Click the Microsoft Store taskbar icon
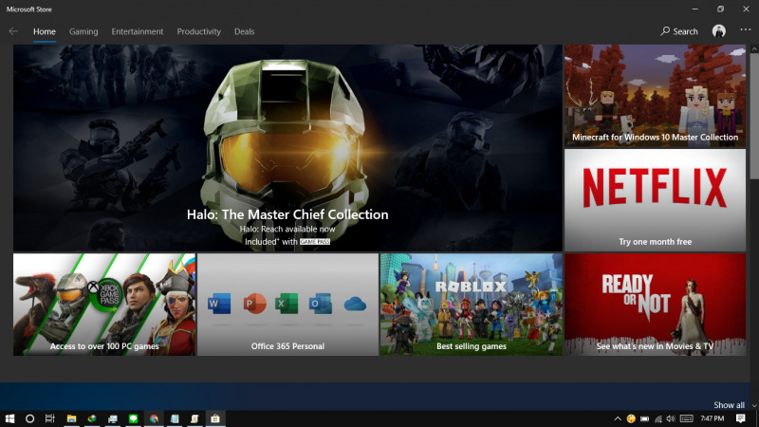The image size is (759, 427). click(x=215, y=418)
